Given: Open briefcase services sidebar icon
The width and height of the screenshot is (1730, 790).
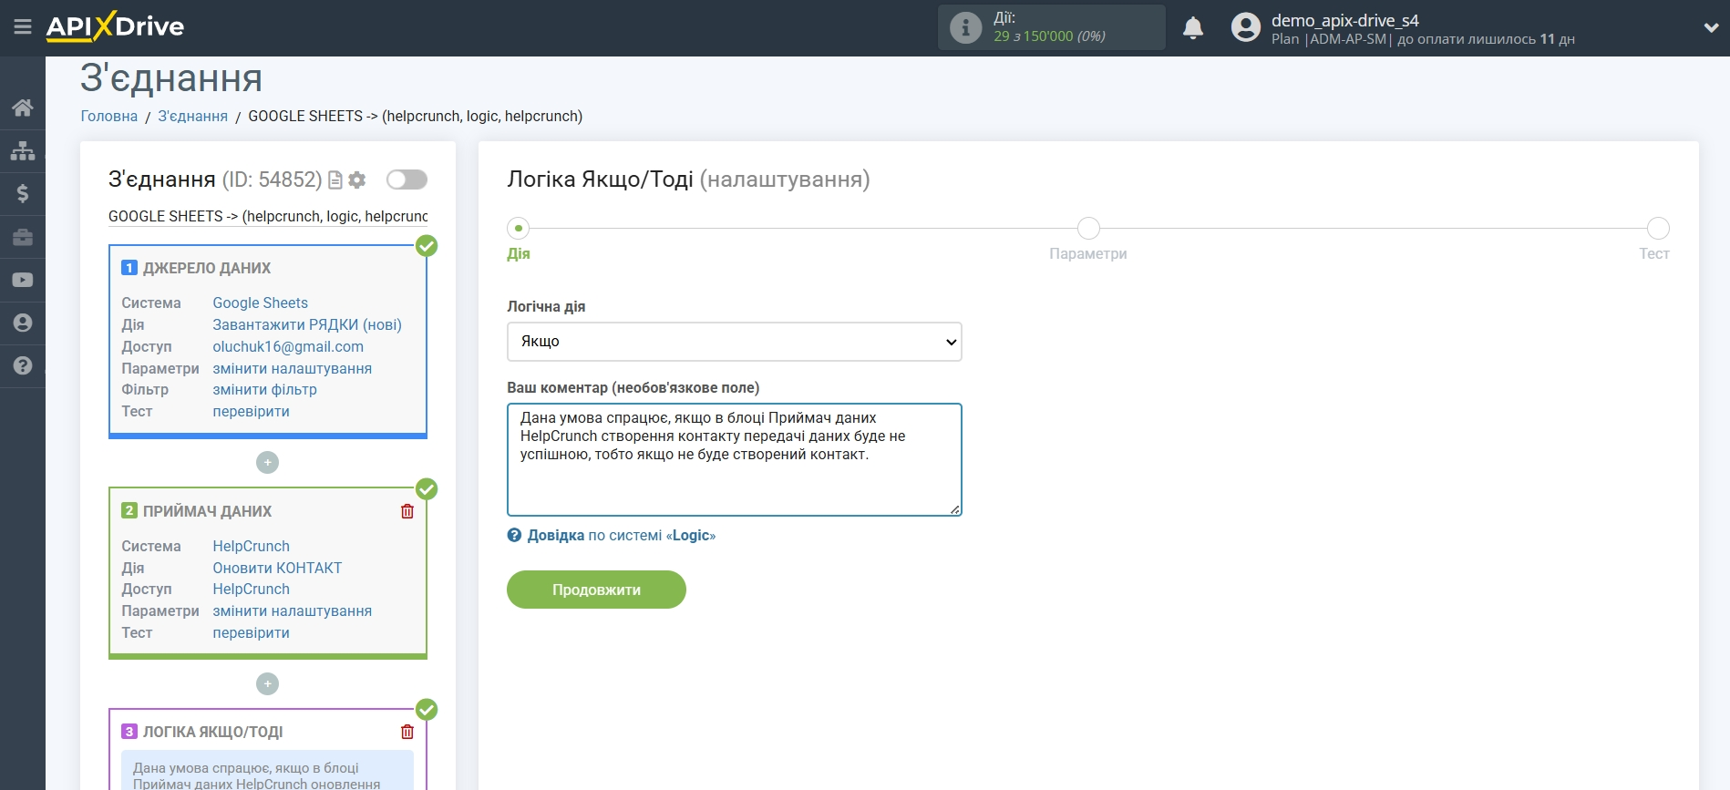Looking at the screenshot, I should click(x=23, y=237).
